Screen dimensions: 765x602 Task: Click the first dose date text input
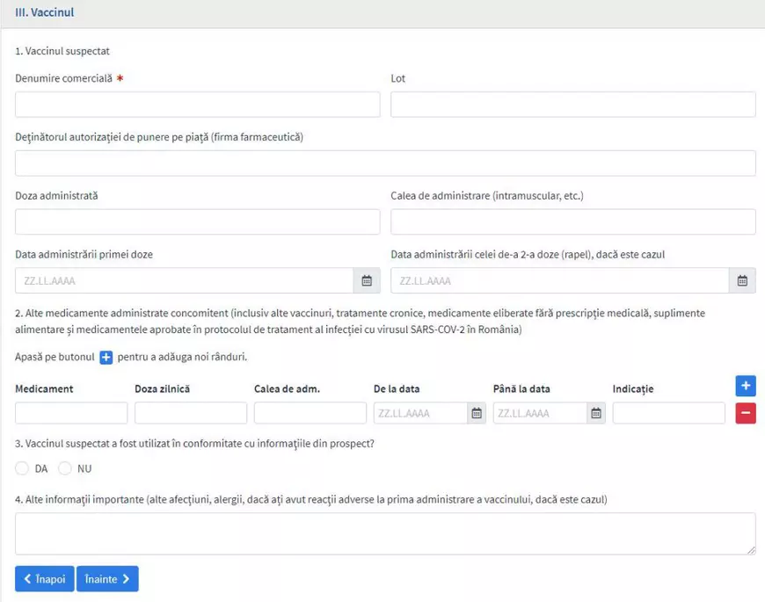[185, 280]
